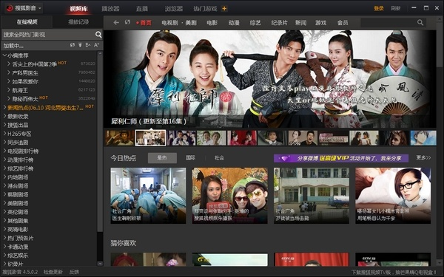
Task: Open 电影 in navigation bar
Action: click(x=212, y=23)
